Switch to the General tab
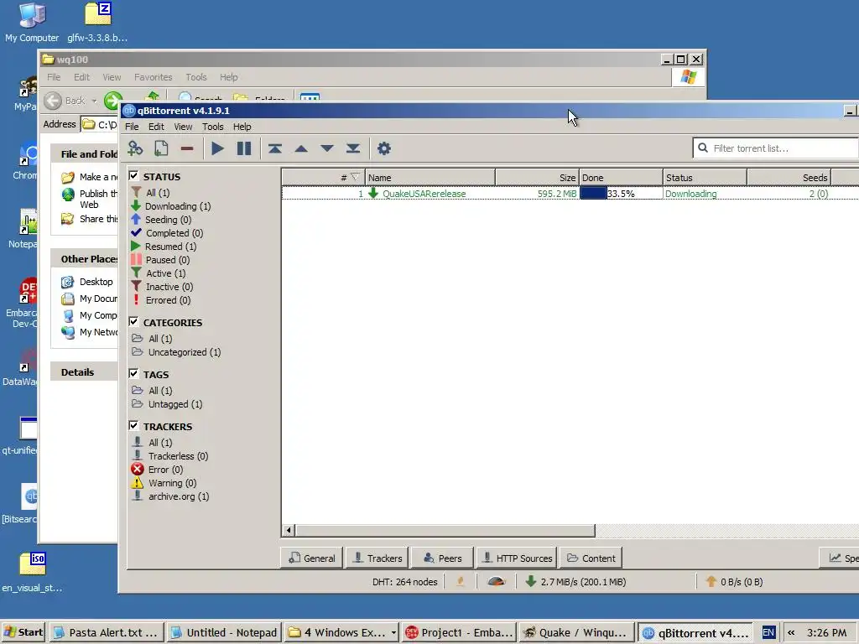The image size is (859, 644). 312,558
